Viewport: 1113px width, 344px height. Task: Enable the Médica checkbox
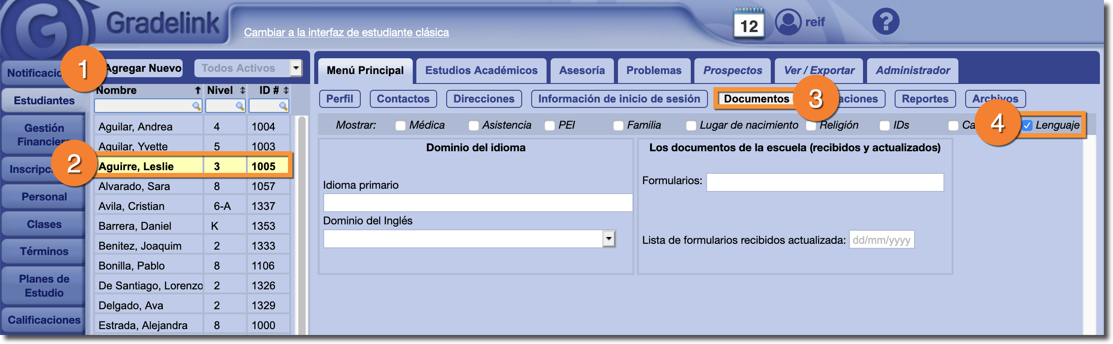[401, 126]
